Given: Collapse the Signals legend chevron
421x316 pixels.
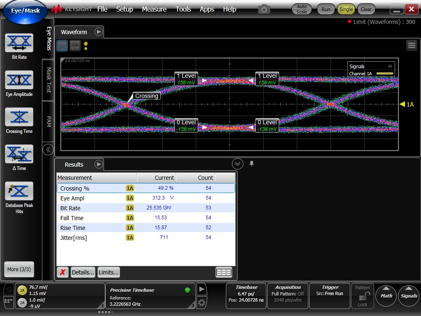Looking at the screenshot, I should (x=390, y=66).
